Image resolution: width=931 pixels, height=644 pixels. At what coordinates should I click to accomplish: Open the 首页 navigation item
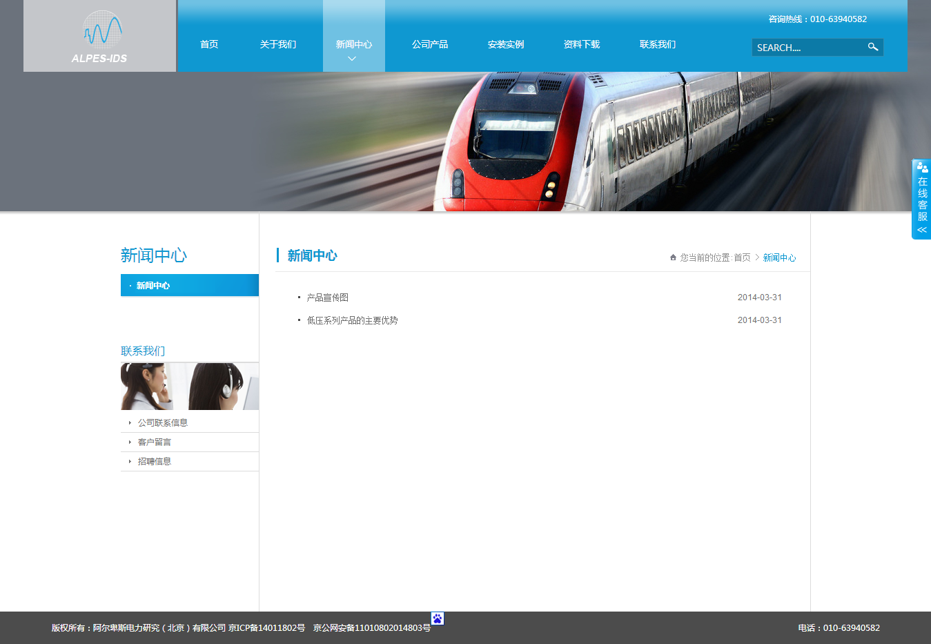pos(209,44)
